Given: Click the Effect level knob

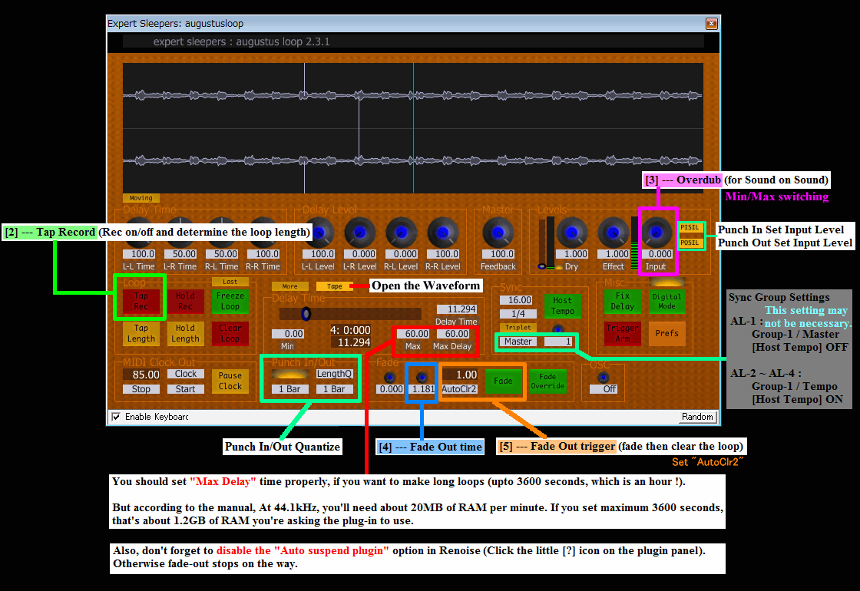Looking at the screenshot, I should tap(614, 233).
